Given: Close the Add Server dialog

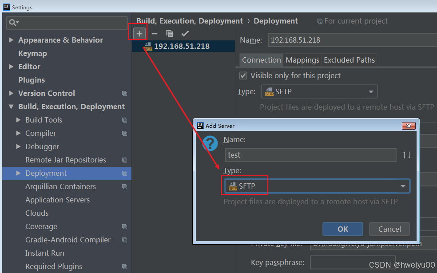Looking at the screenshot, I should tap(409, 126).
